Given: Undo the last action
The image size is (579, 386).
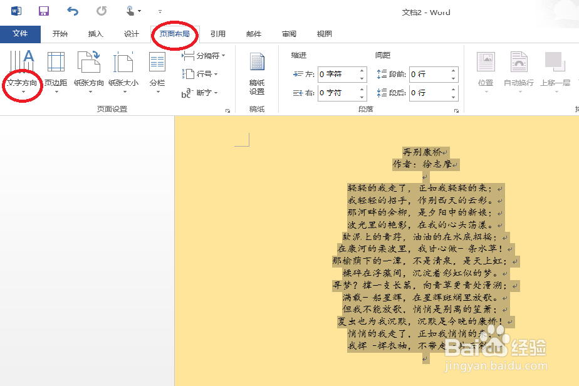Looking at the screenshot, I should pyautogui.click(x=73, y=11).
